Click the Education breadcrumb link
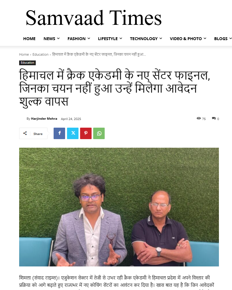 [41, 54]
